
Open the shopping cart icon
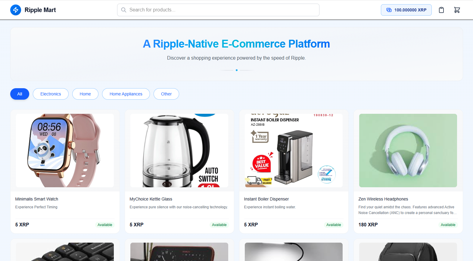click(x=457, y=10)
